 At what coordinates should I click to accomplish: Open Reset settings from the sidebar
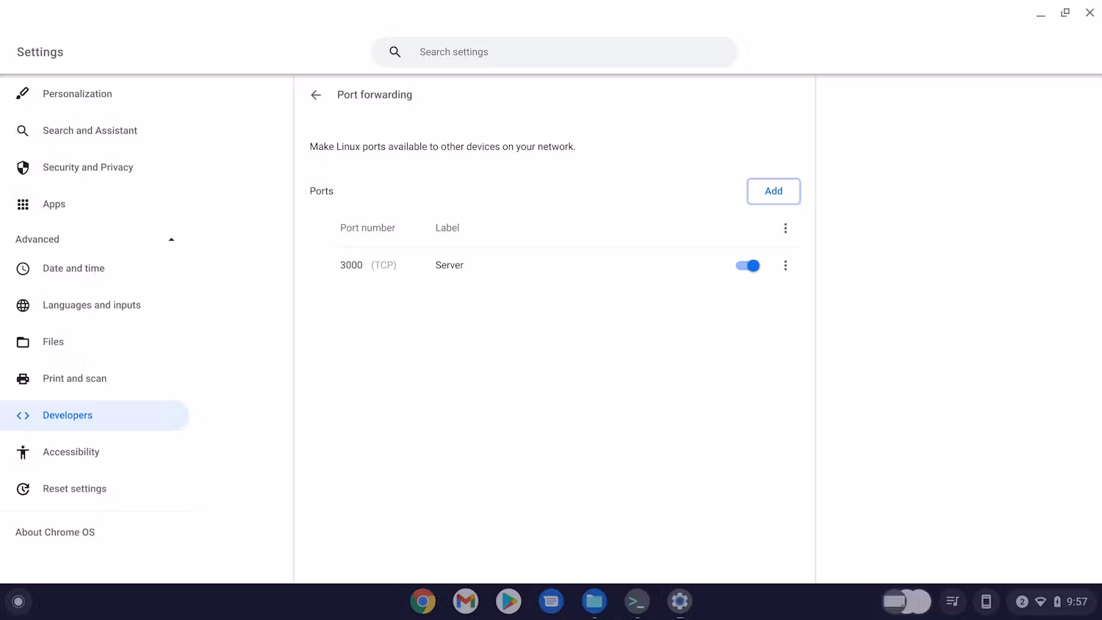(x=74, y=489)
